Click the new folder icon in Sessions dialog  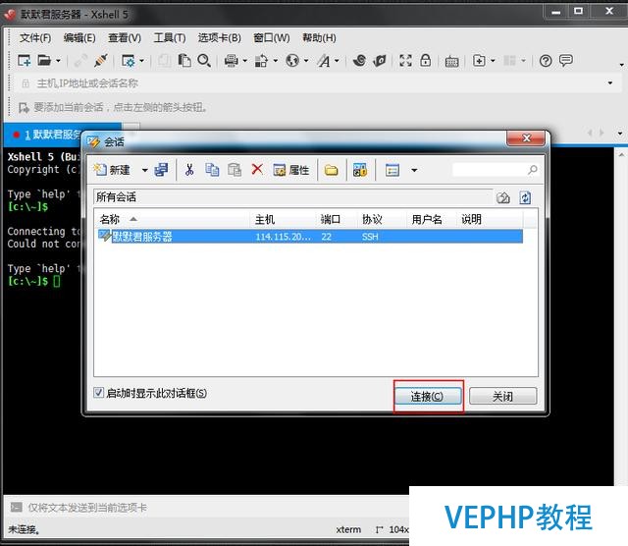click(332, 170)
